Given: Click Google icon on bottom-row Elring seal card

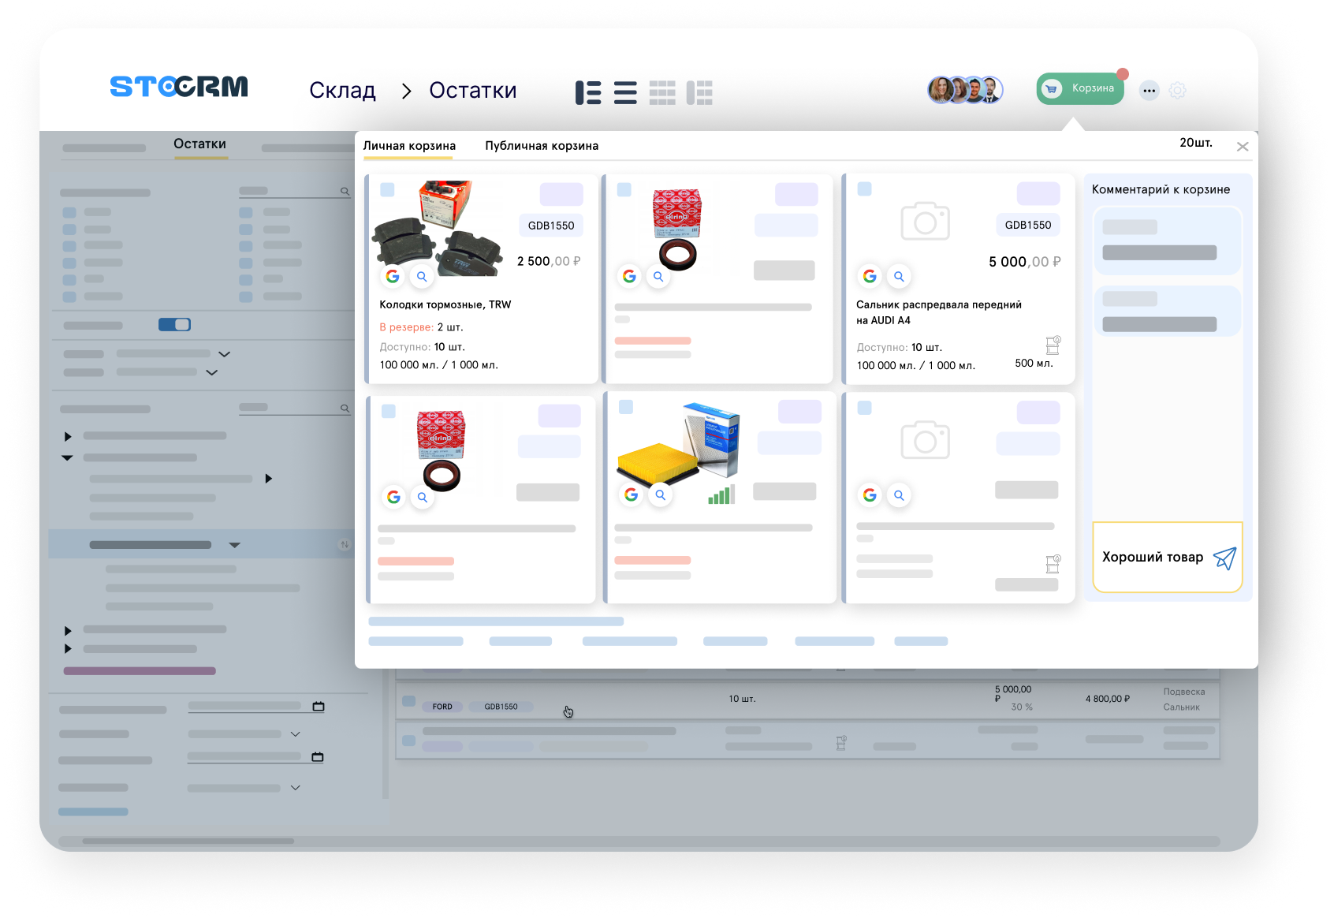Looking at the screenshot, I should pyautogui.click(x=393, y=497).
